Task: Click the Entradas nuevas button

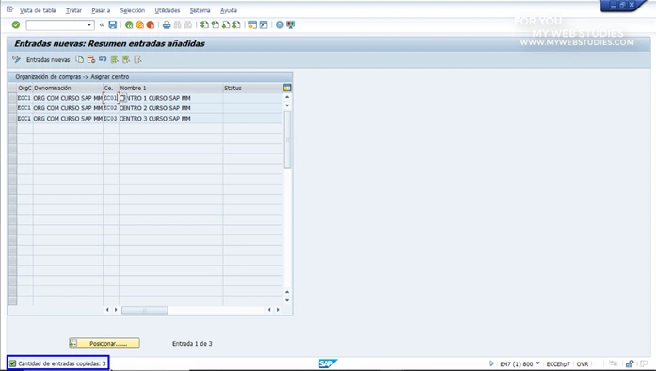Action: 48,60
